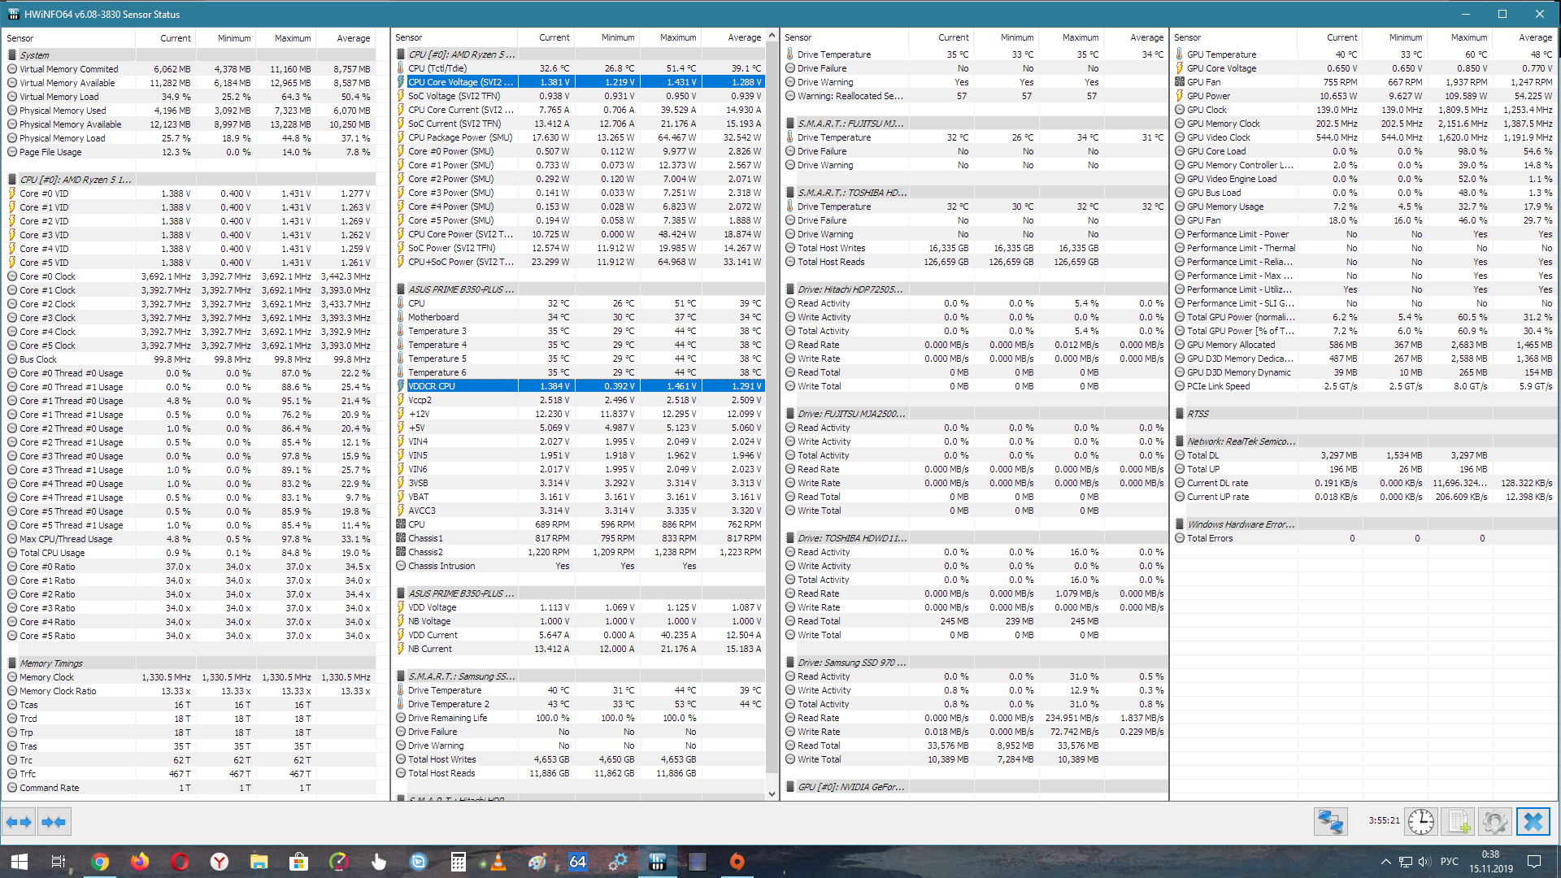Click the Memory Timings section header
Screen dimensions: 1561x878
click(51, 663)
